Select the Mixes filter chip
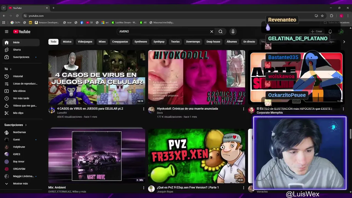This screenshot has width=352, height=198. [102, 42]
